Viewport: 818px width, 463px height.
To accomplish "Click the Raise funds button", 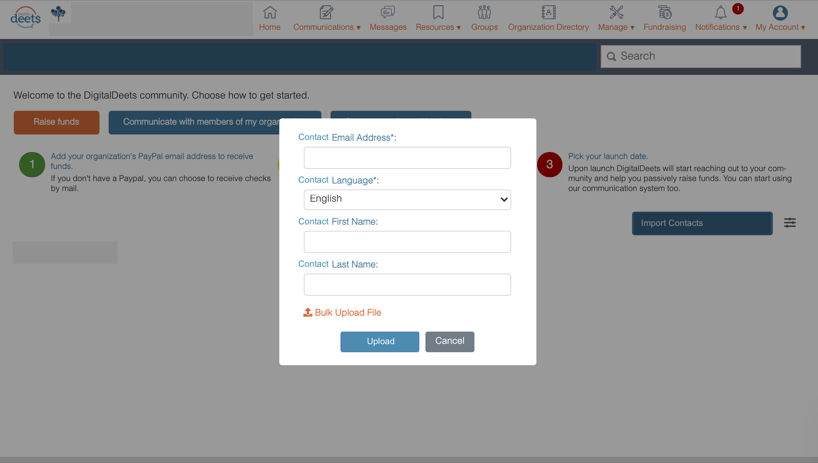I will [57, 122].
